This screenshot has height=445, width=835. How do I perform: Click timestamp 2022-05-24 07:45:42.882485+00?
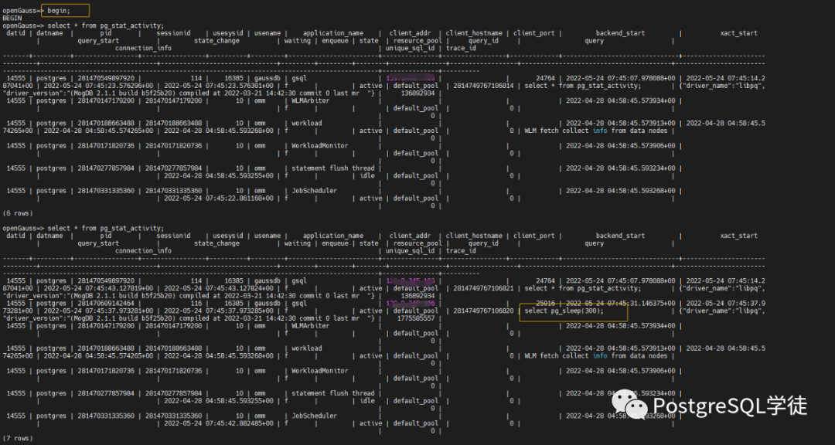tap(218, 423)
